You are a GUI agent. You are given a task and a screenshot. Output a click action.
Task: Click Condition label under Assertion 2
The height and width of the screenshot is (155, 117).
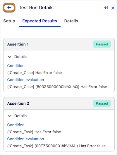[x=16, y=125]
